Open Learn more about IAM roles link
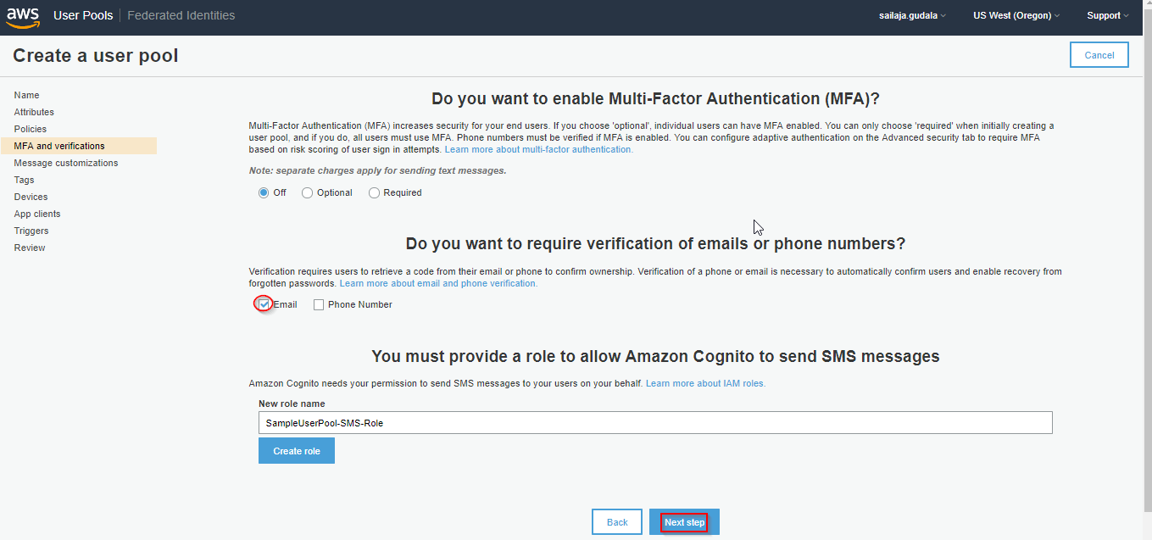 (x=705, y=384)
